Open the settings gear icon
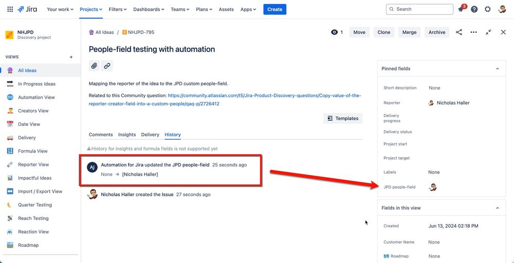 coord(487,9)
